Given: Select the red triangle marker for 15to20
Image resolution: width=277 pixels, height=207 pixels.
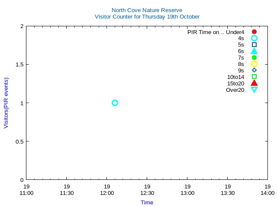Looking at the screenshot, I should click(254, 83).
